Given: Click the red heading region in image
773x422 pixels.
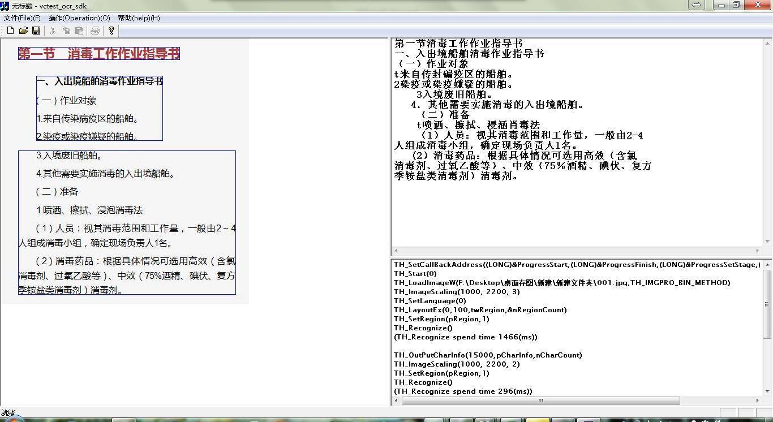Looking at the screenshot, I should (99, 54).
